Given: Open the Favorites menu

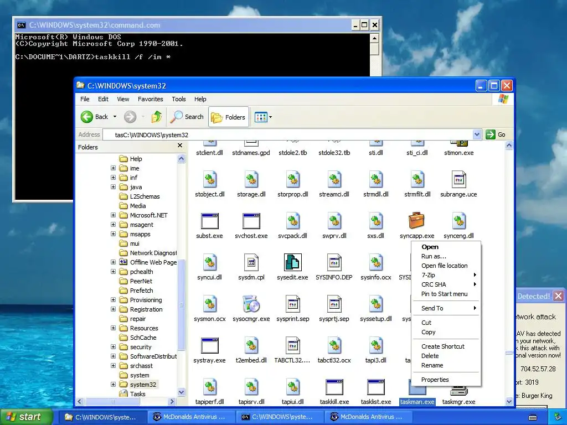Looking at the screenshot, I should [x=151, y=99].
